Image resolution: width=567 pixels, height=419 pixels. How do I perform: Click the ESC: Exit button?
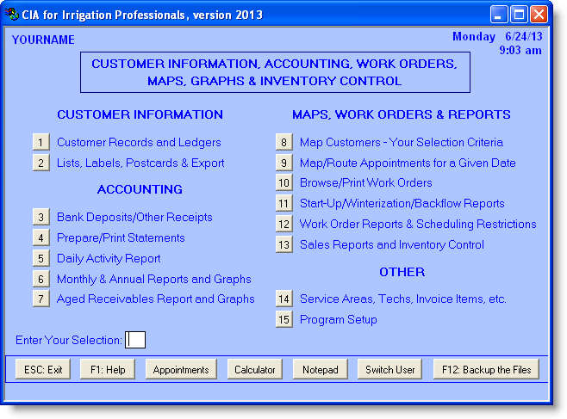click(43, 370)
